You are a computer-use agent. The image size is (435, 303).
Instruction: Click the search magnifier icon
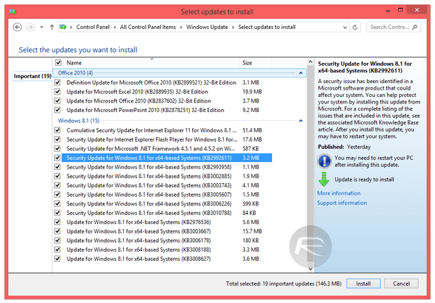click(x=415, y=27)
